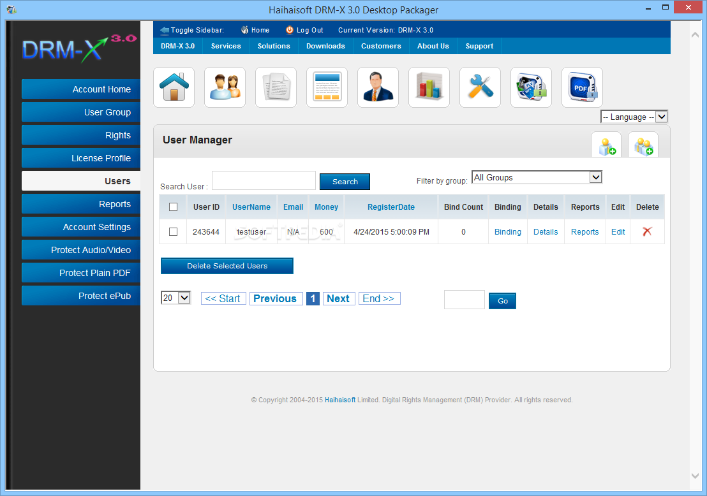
Task: Open Protect Audio/Video in sidebar
Action: [x=81, y=250]
